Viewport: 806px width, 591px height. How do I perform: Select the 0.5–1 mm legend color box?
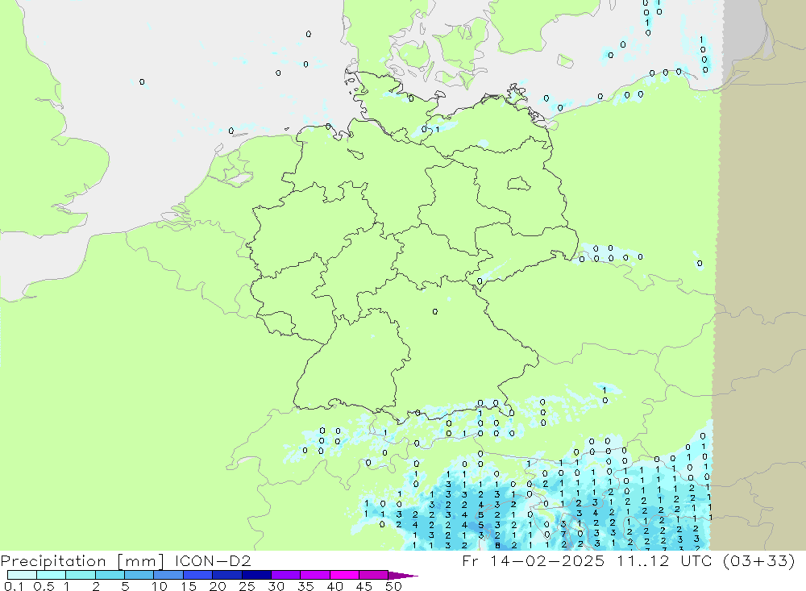[x=51, y=575]
